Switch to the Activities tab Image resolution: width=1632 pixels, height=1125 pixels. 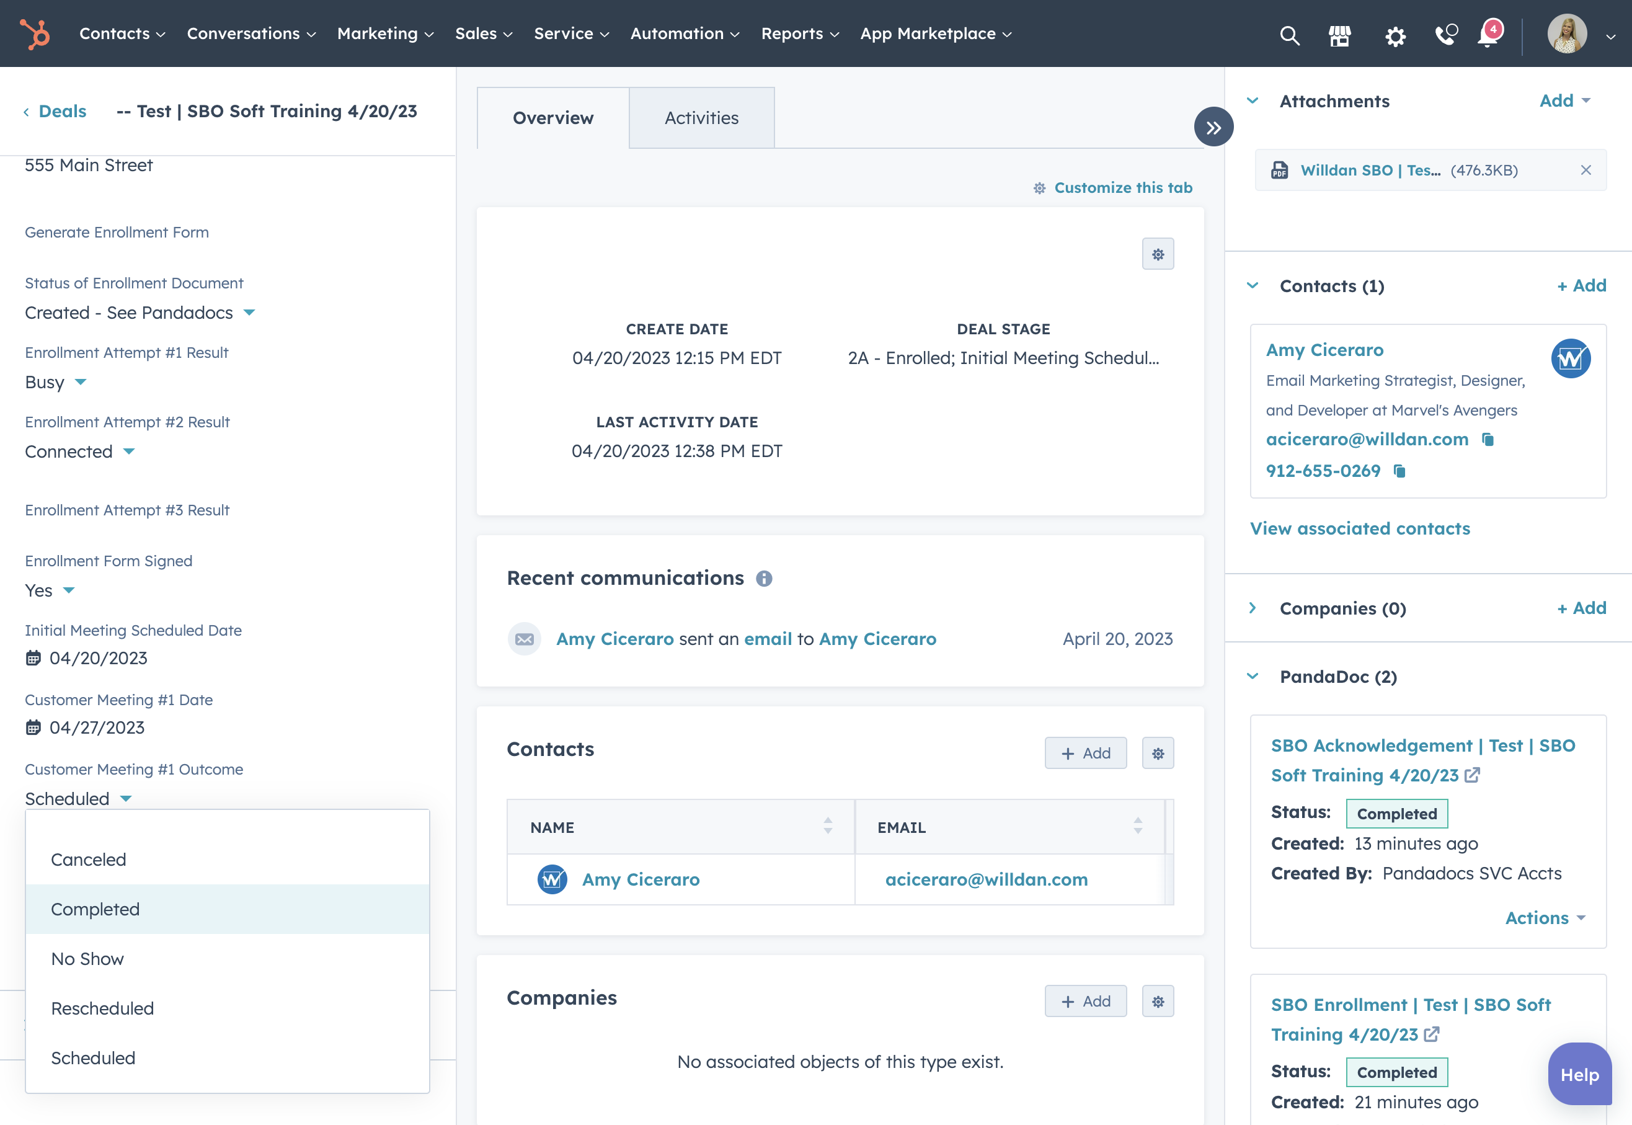[x=702, y=118]
